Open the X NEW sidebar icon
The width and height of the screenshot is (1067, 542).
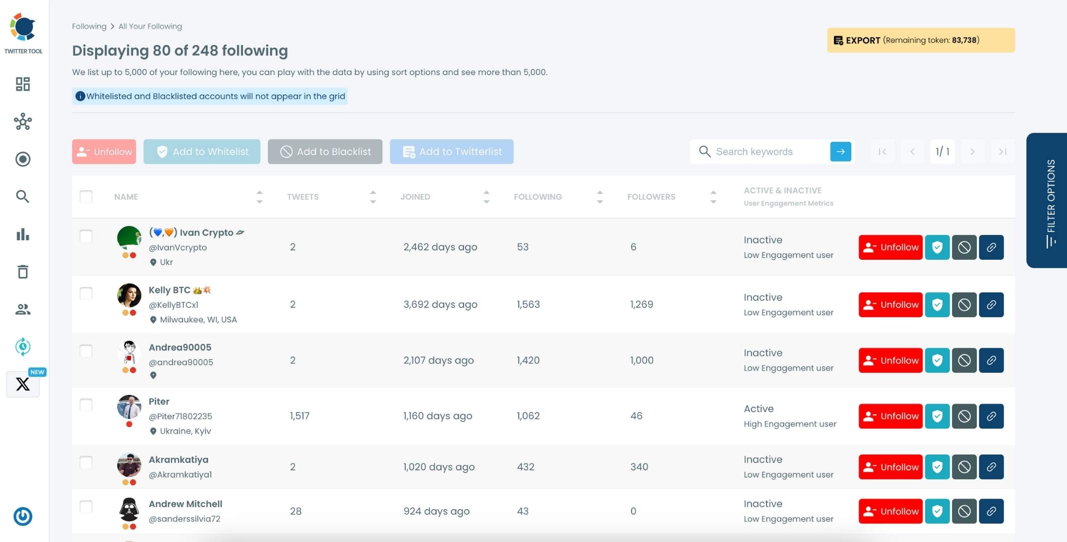tap(23, 384)
